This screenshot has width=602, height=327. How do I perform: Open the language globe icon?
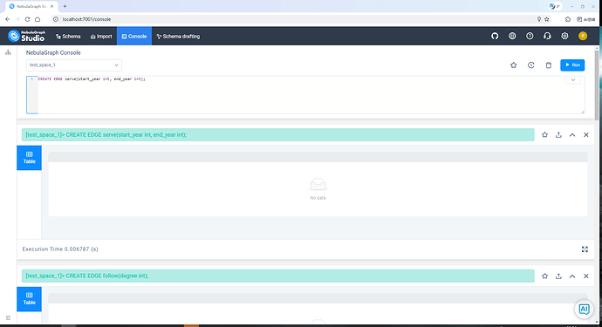(512, 36)
